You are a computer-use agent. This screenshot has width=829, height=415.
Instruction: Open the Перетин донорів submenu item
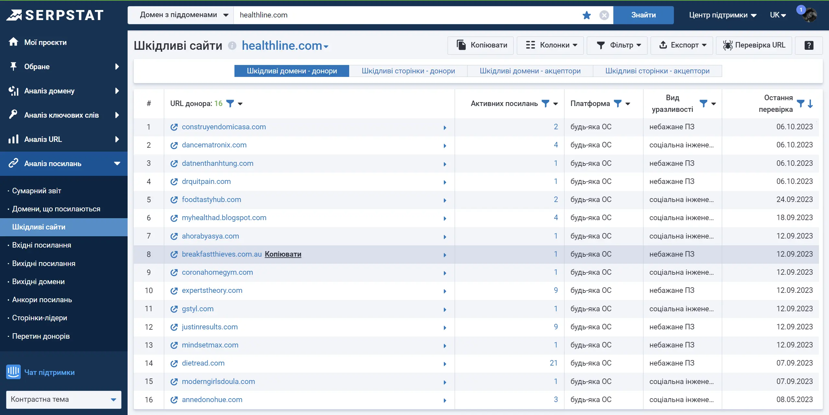tap(41, 336)
